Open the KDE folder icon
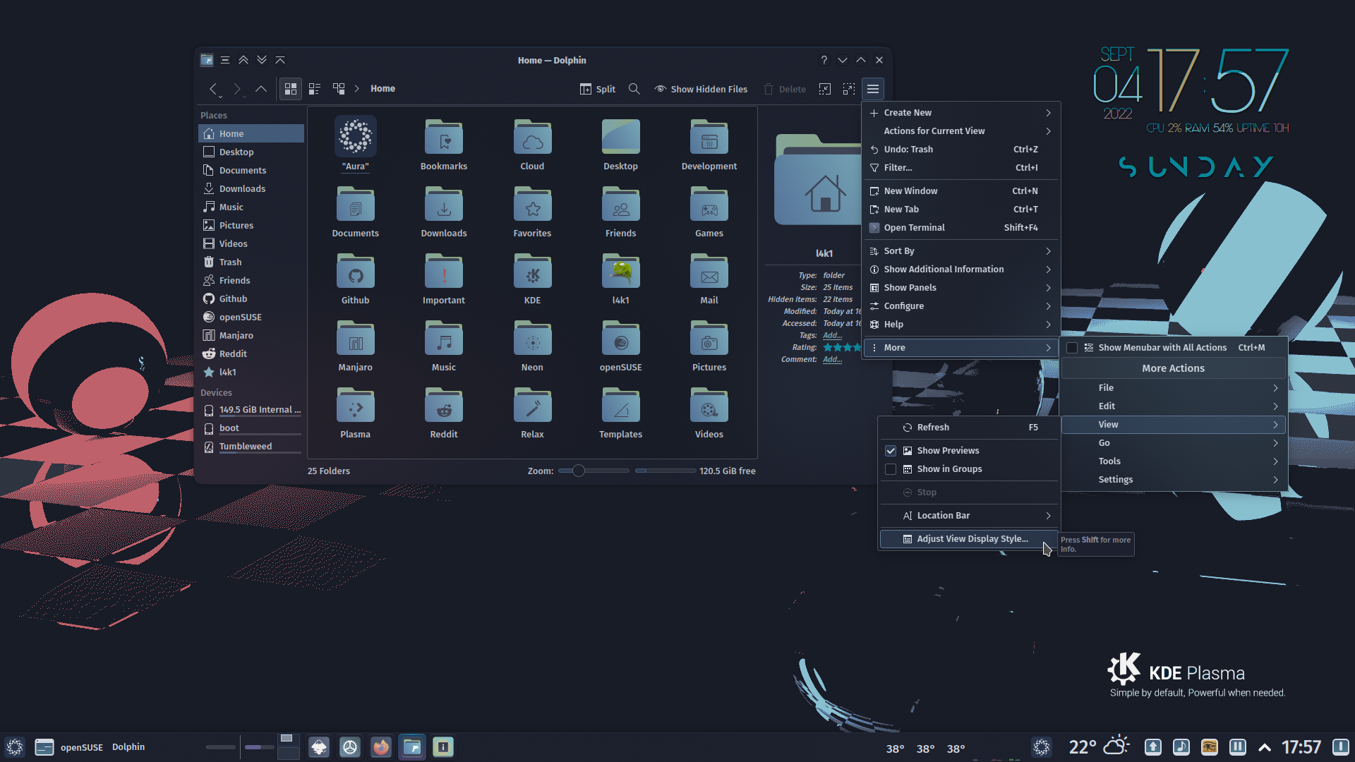1355x762 pixels. [x=532, y=272]
